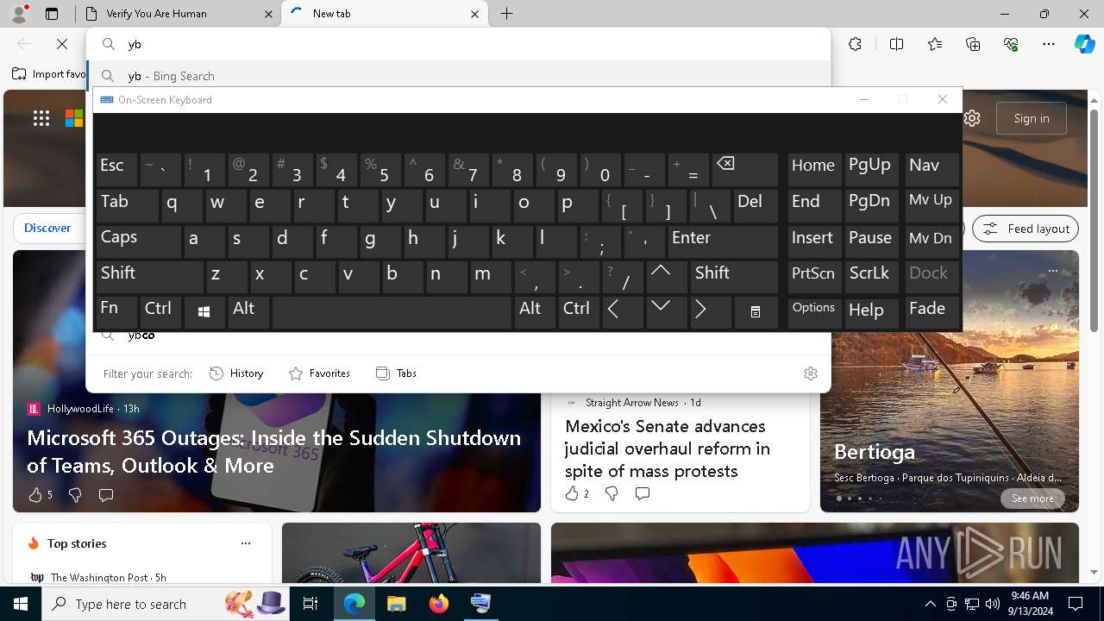The height and width of the screenshot is (621, 1104).
Task: Toggle the left Shift key
Action: 149,276
